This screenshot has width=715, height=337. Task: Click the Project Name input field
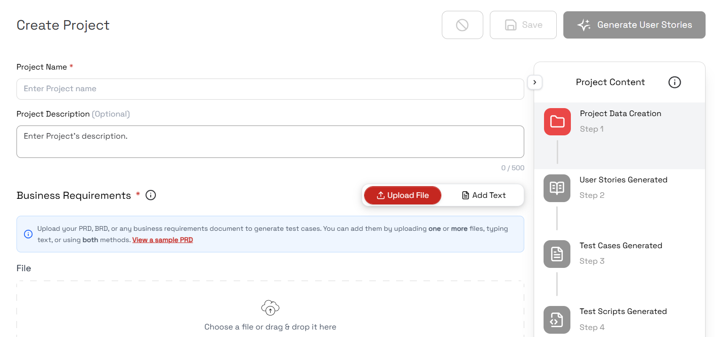click(270, 89)
